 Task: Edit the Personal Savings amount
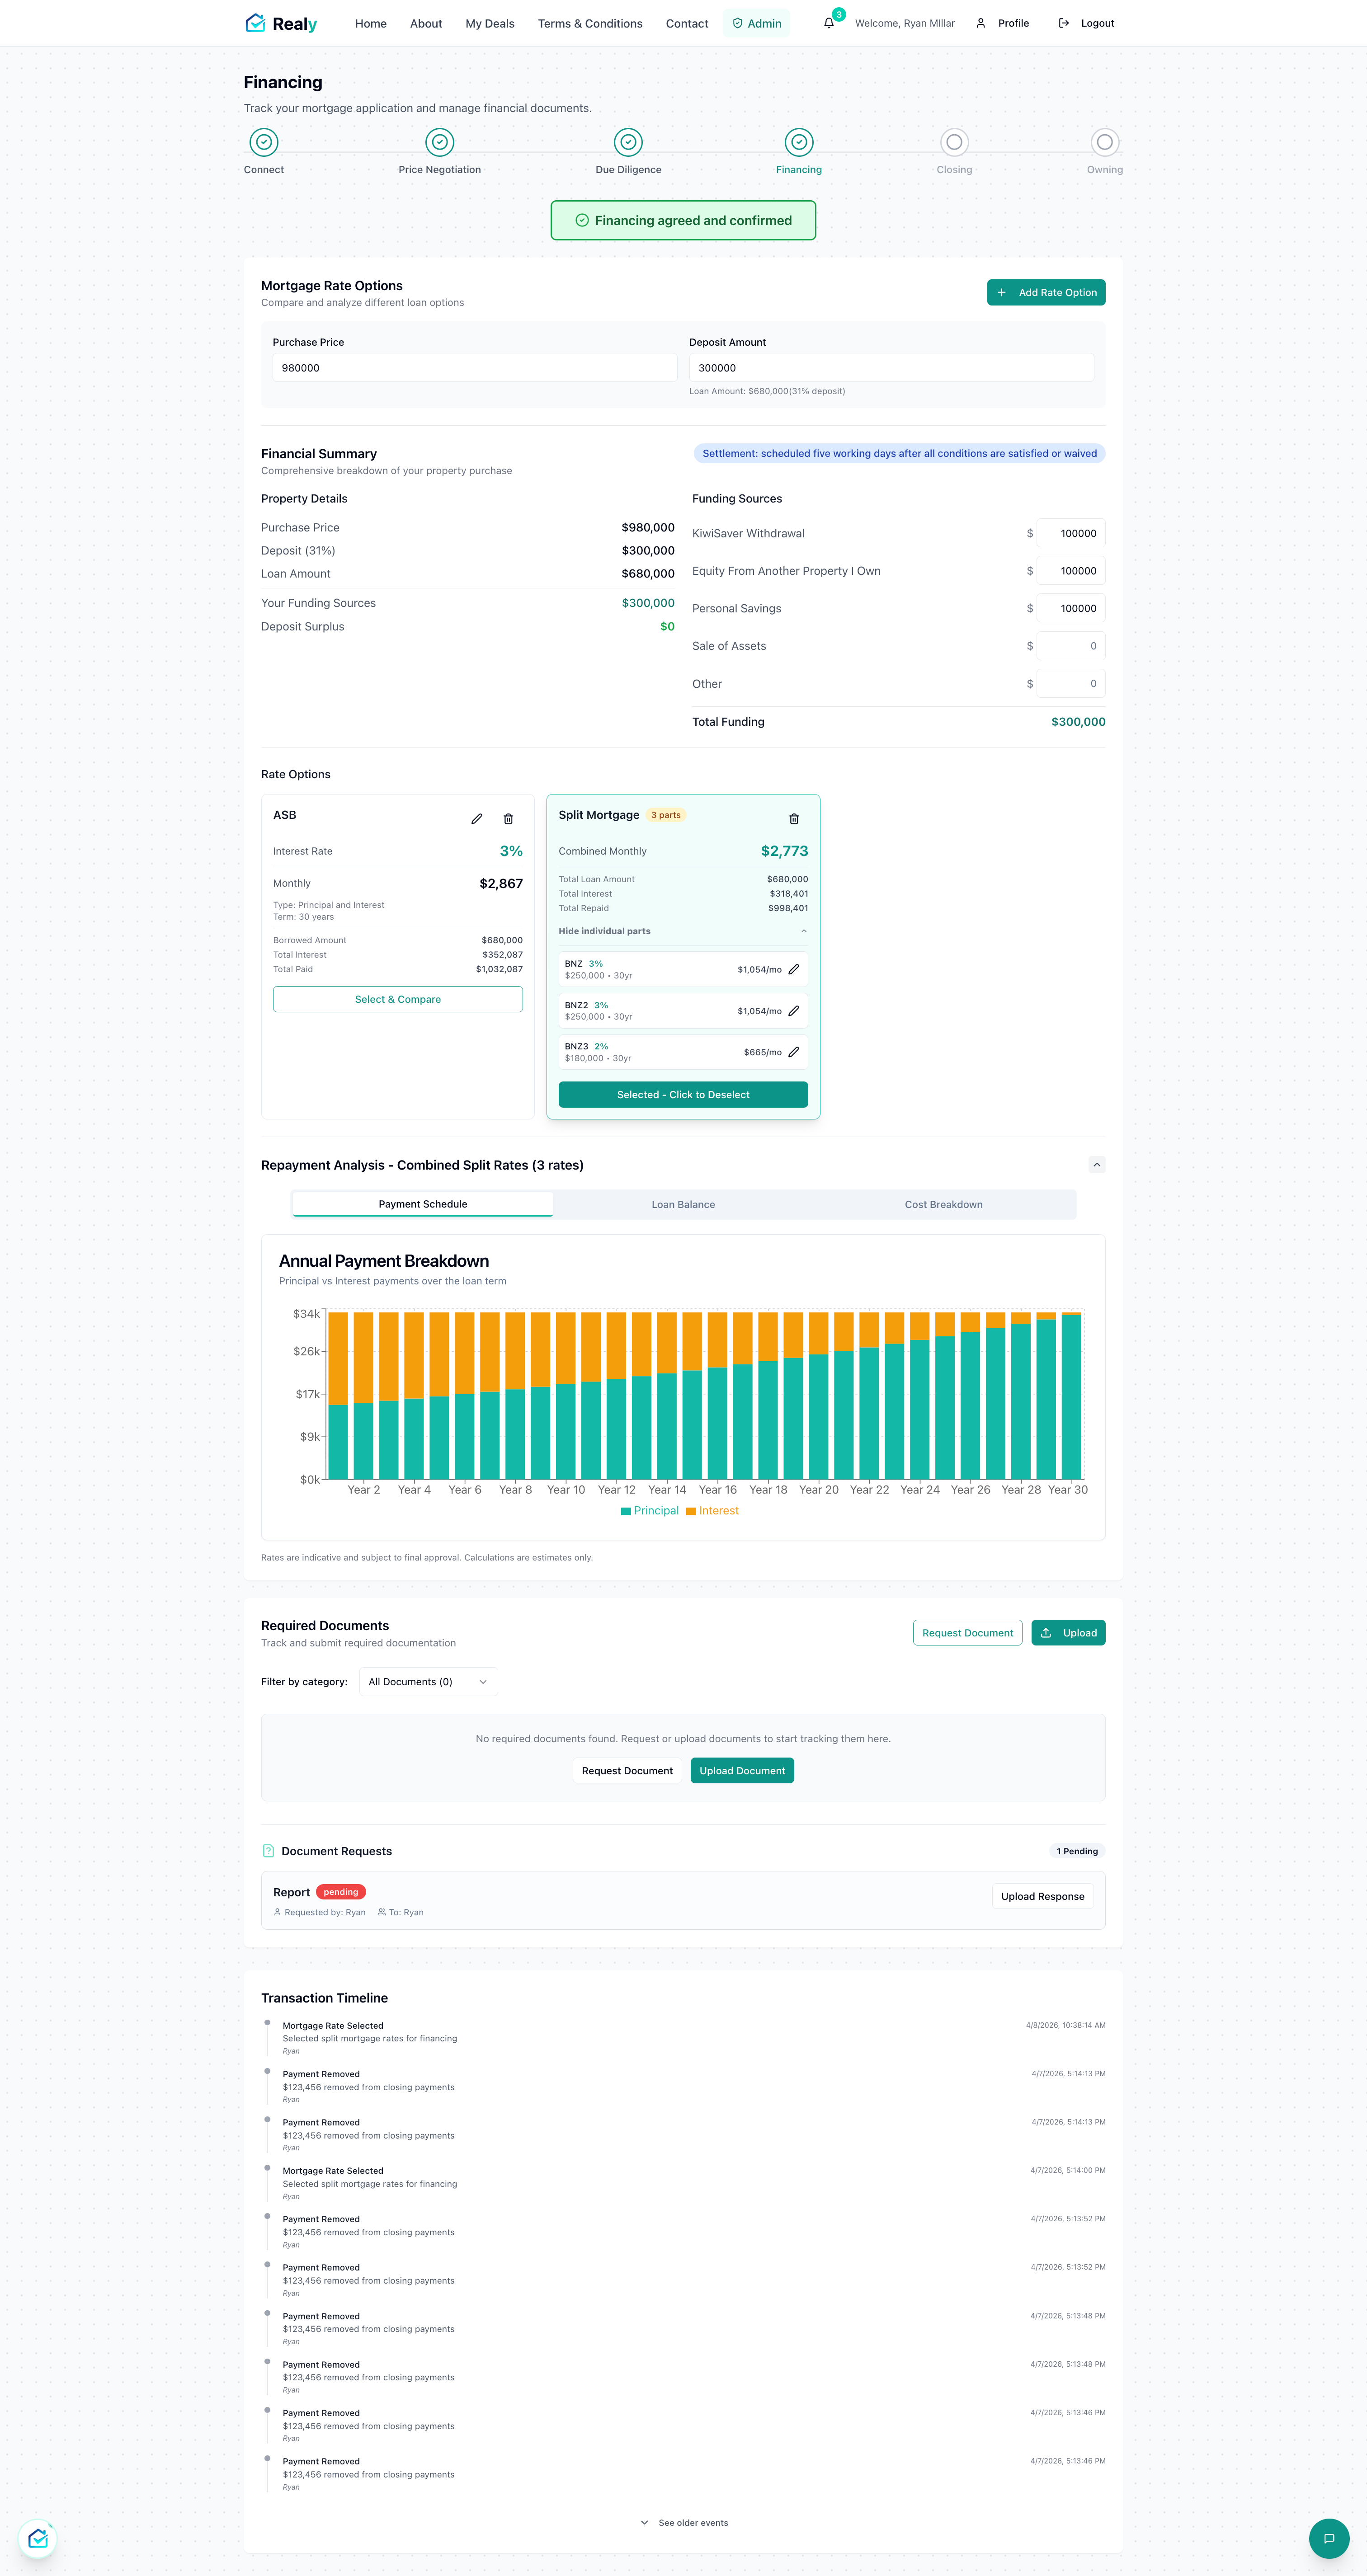(1071, 608)
